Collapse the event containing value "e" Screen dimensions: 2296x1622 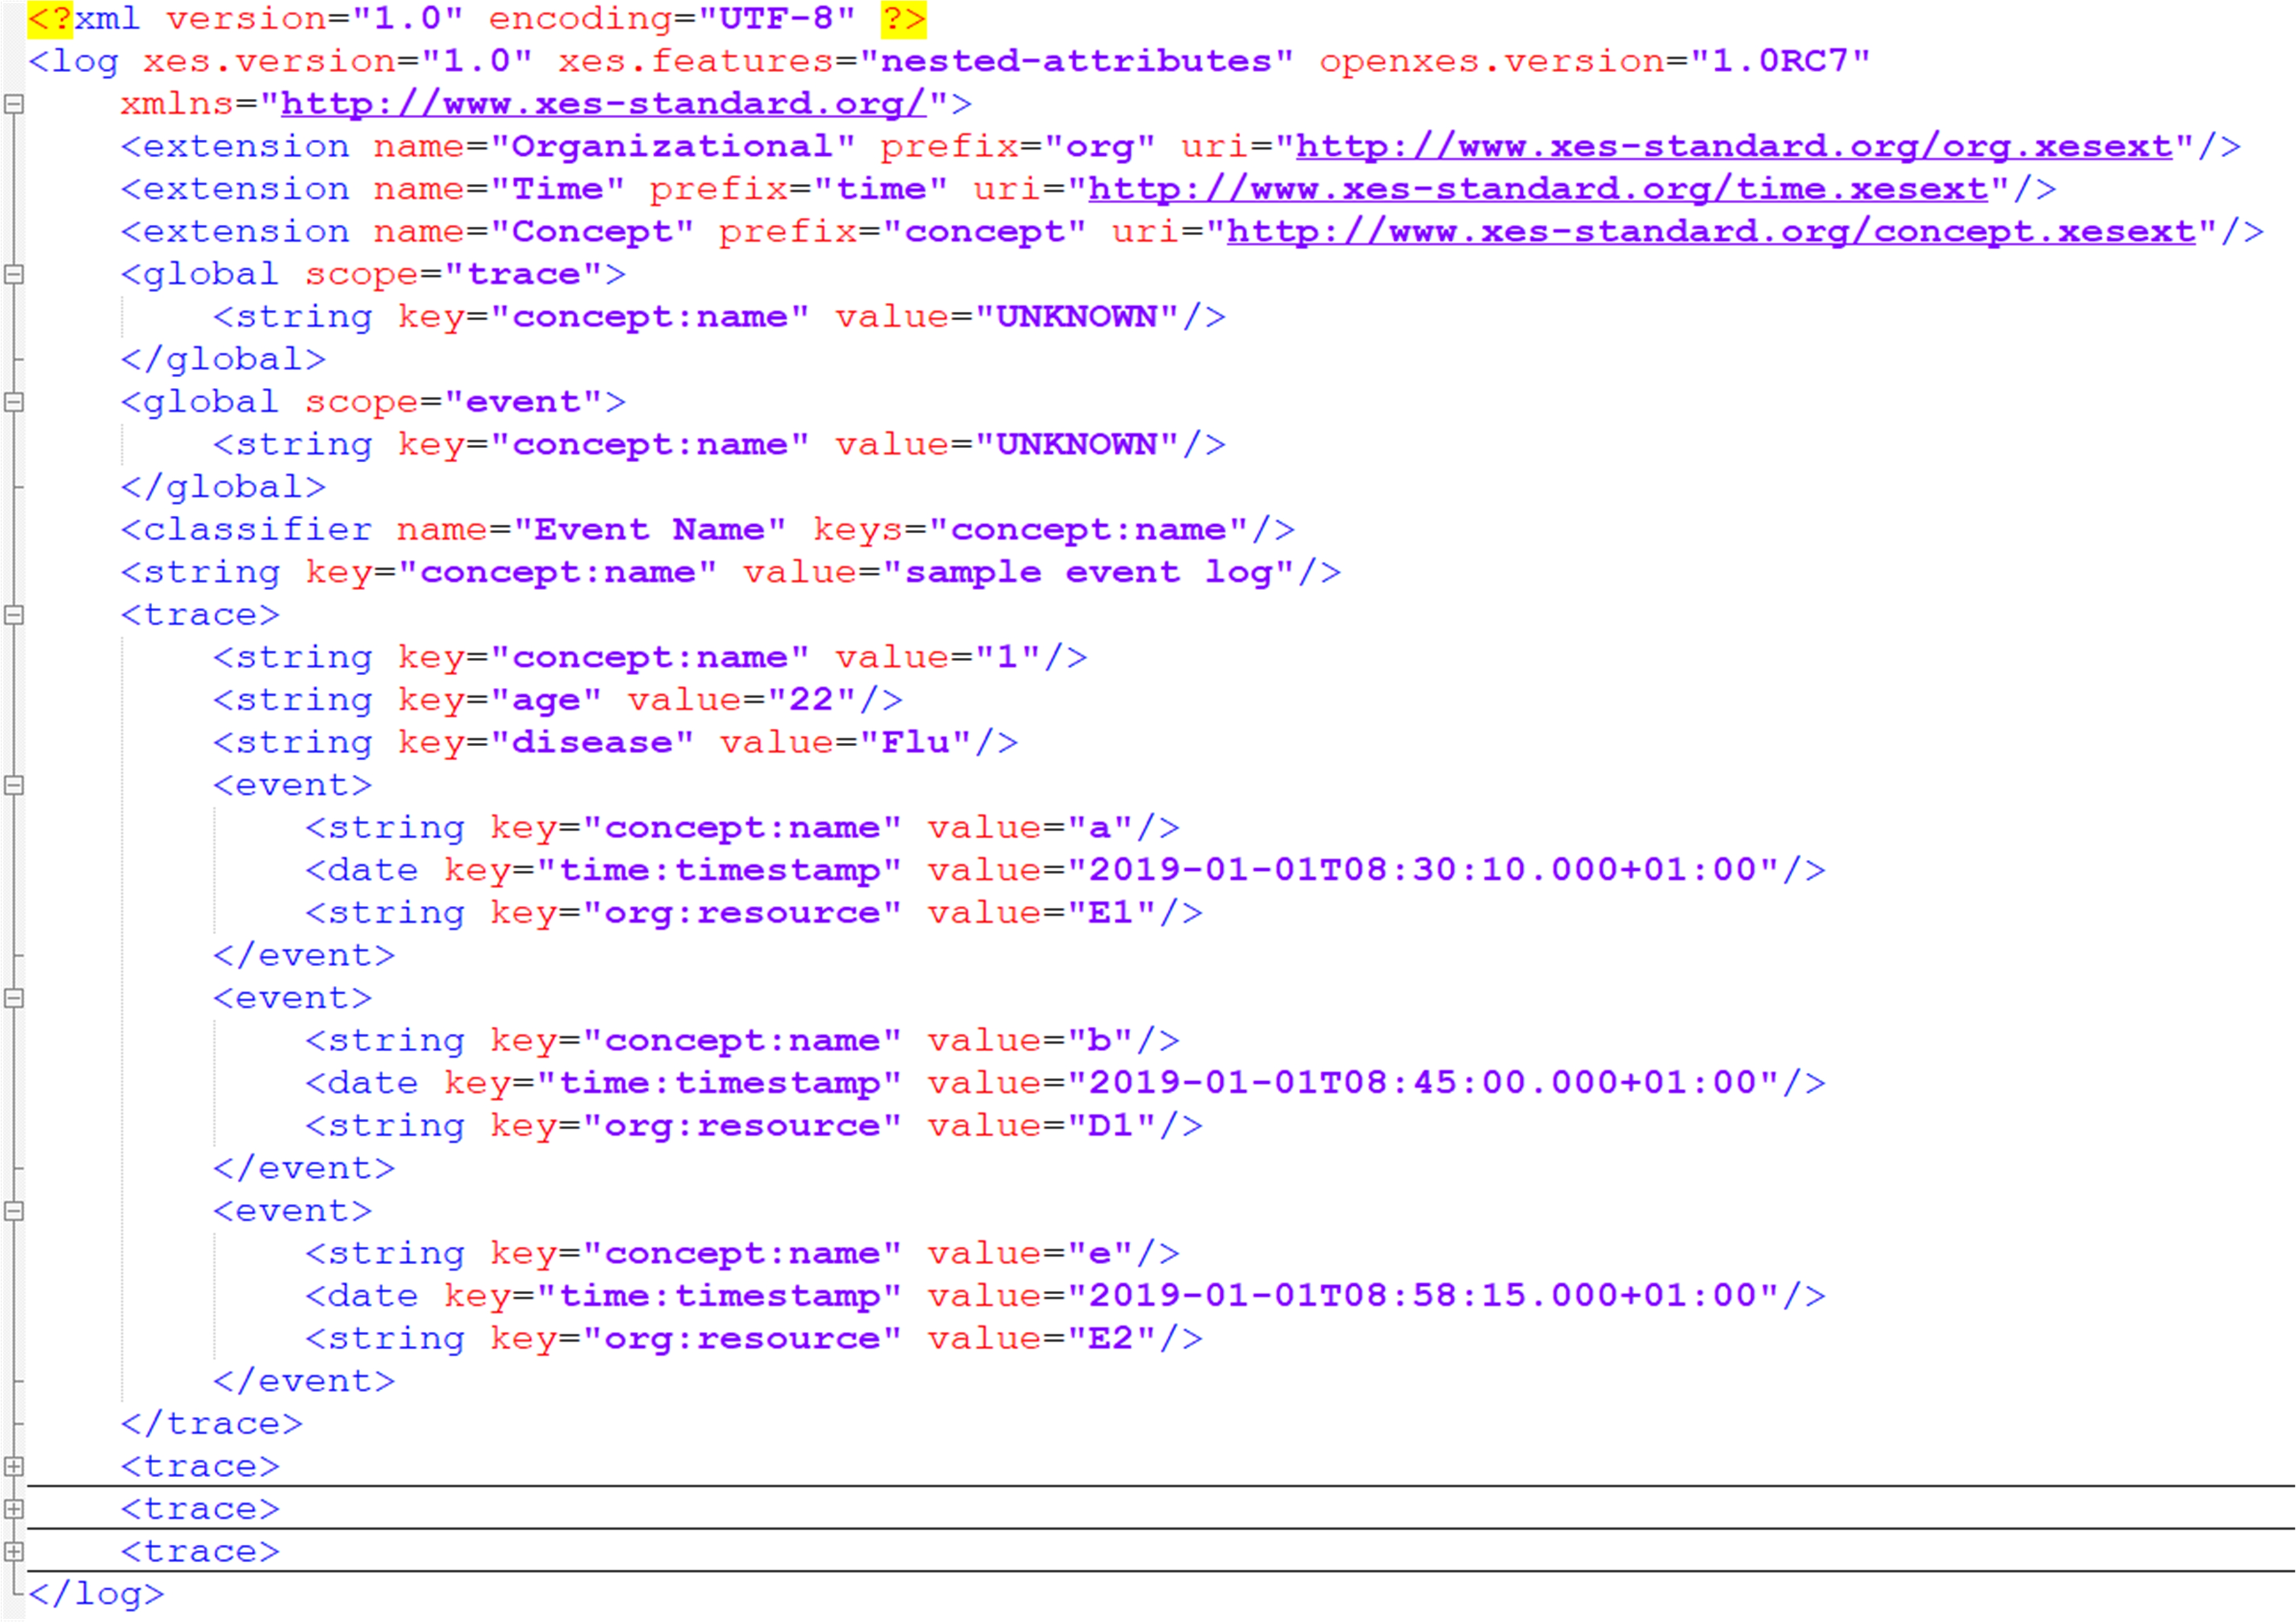tap(14, 1211)
